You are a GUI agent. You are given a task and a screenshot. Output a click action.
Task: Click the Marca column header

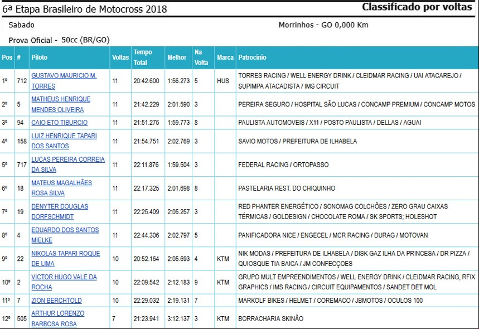coord(225,57)
